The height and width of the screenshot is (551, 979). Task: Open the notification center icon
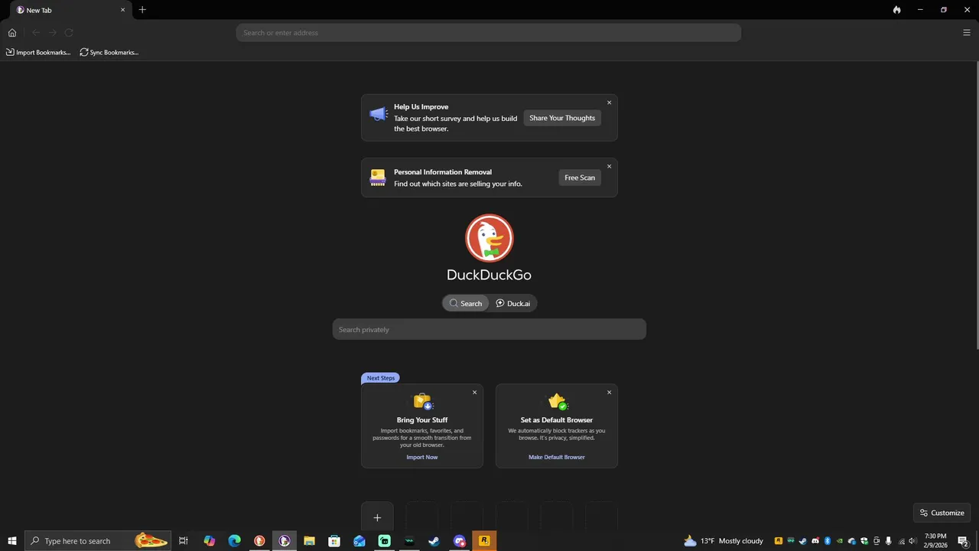pos(964,541)
